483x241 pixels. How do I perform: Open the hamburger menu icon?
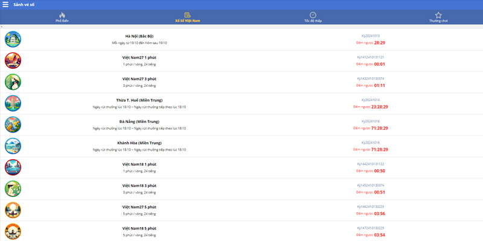5,4
